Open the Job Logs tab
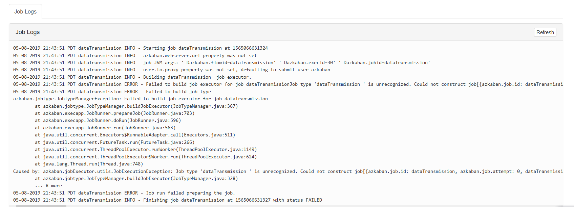The image size is (574, 207). pyautogui.click(x=25, y=11)
